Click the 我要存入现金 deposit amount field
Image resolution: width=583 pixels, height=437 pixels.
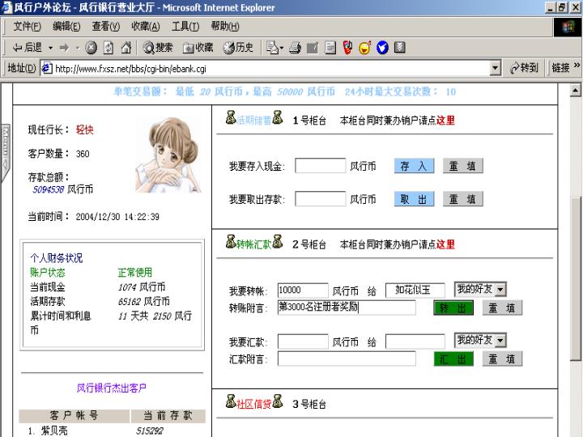pyautogui.click(x=320, y=167)
